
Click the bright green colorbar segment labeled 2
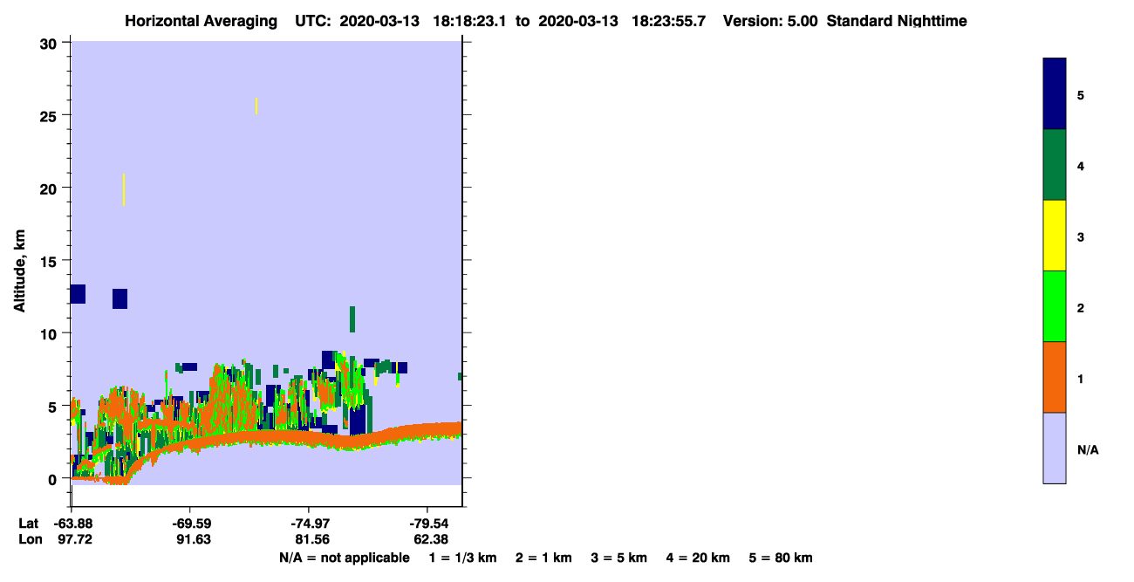(1054, 306)
